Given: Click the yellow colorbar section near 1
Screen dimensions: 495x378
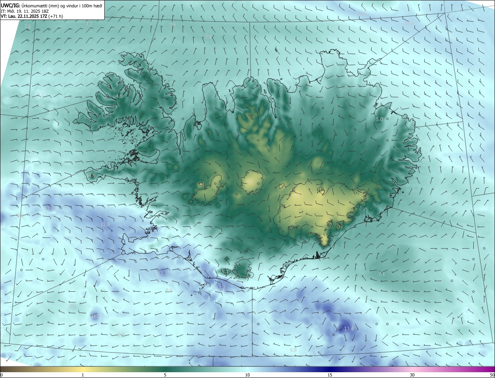Looking at the screenshot, I should [83, 369].
